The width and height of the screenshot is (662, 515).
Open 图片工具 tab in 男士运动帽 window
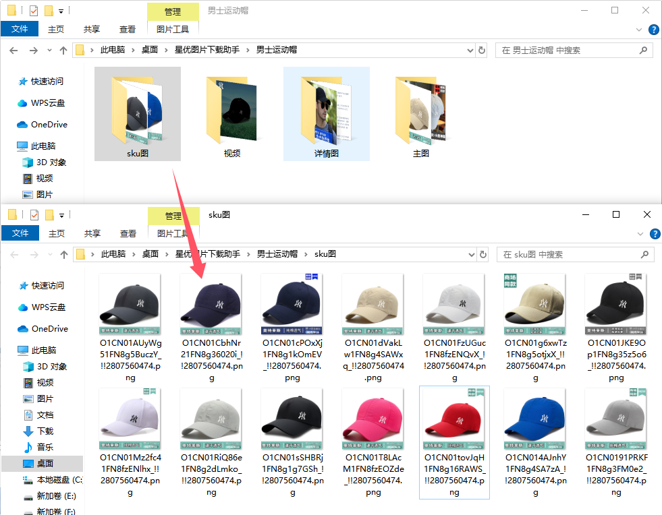pyautogui.click(x=173, y=29)
